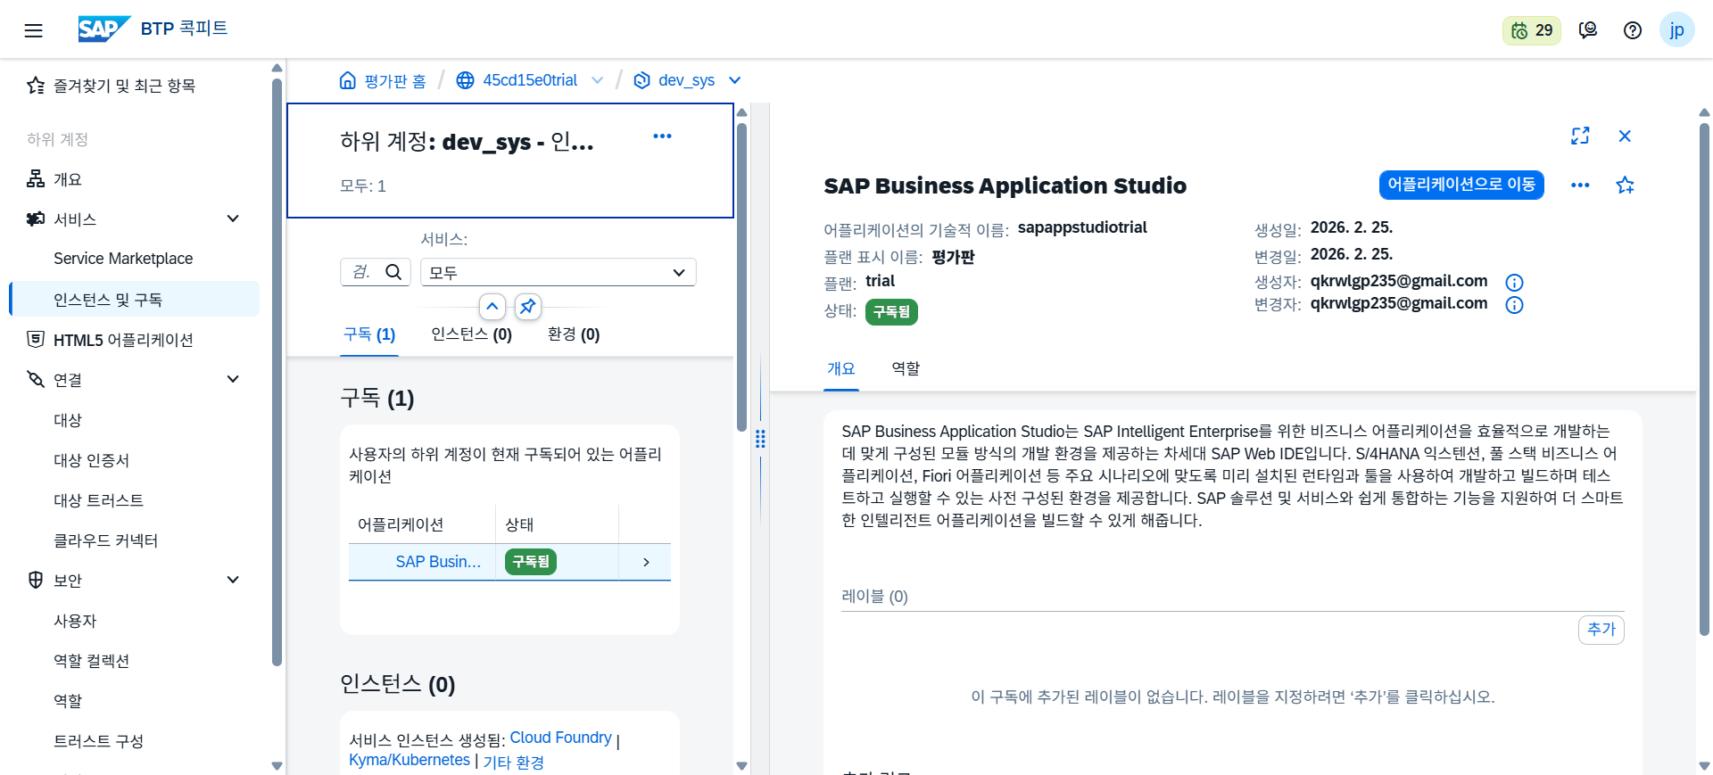1713x775 pixels.
Task: Click the home icon in the breadcrumb
Action: (348, 80)
